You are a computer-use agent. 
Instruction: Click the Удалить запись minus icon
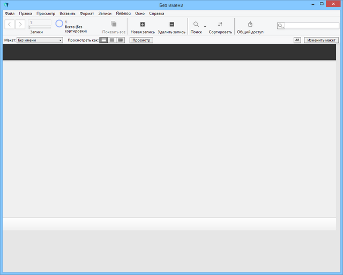(171, 25)
